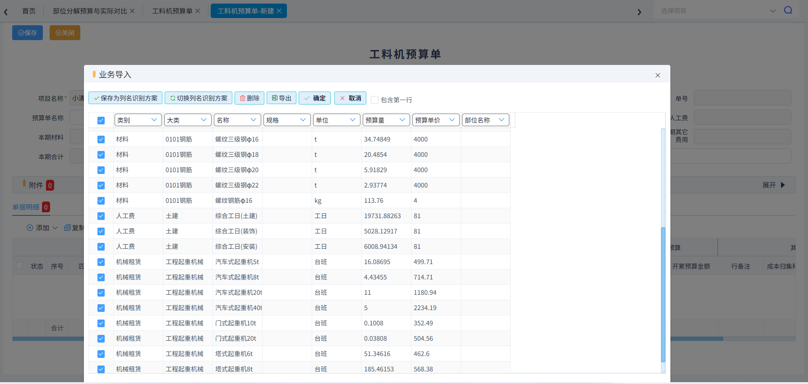This screenshot has height=384, width=808.
Task: Uncheck the row for 螺纹钢筋ф16
Action: pos(101,201)
